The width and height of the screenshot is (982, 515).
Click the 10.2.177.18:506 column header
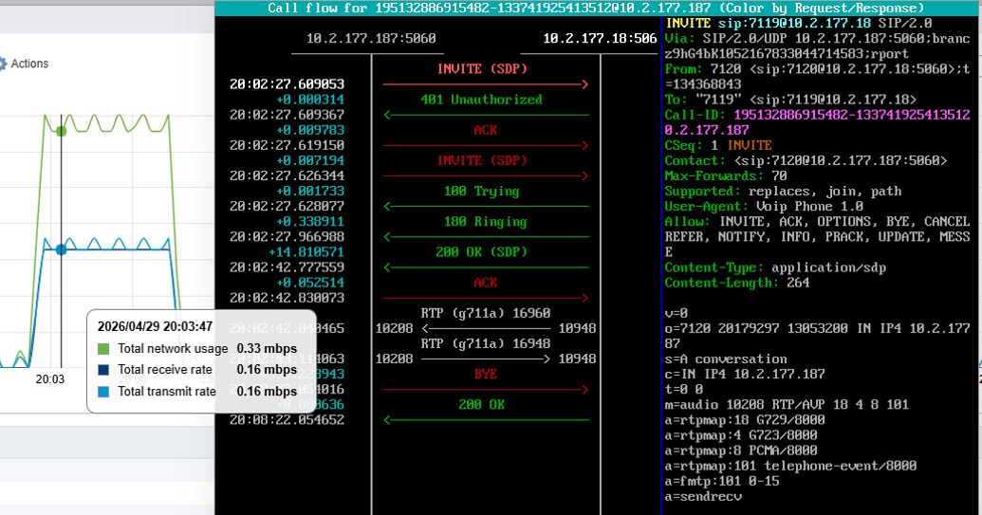[x=600, y=38]
